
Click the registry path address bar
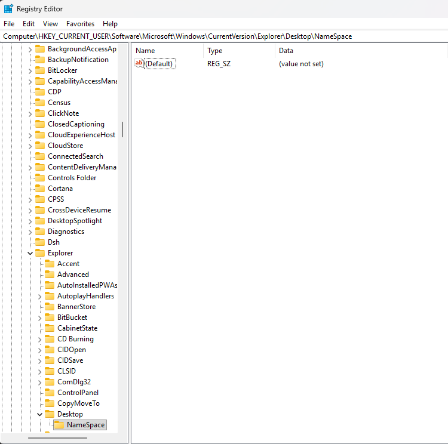pyautogui.click(x=224, y=36)
